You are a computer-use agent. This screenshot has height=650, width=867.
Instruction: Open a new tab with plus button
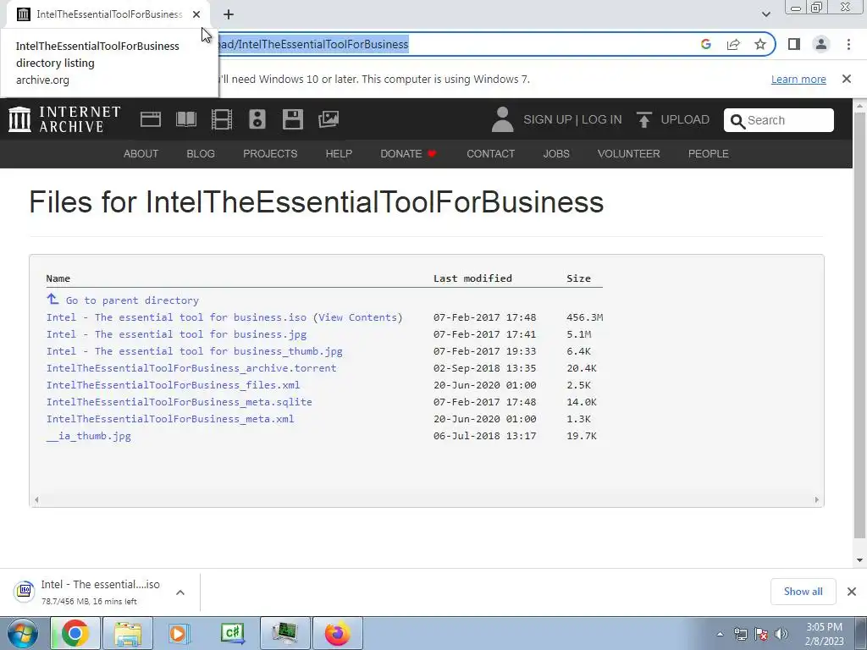(229, 14)
